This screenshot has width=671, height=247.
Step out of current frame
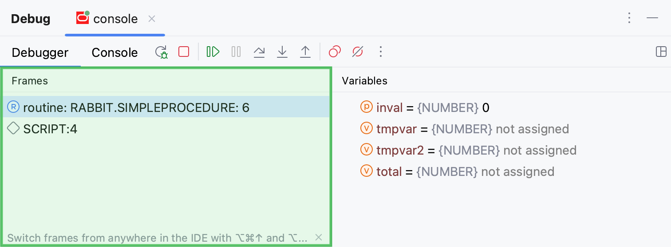pyautogui.click(x=305, y=52)
